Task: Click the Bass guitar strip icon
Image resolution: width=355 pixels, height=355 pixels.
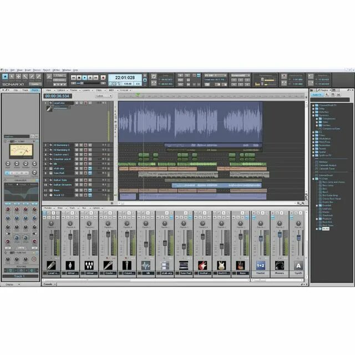Action: coord(240,265)
